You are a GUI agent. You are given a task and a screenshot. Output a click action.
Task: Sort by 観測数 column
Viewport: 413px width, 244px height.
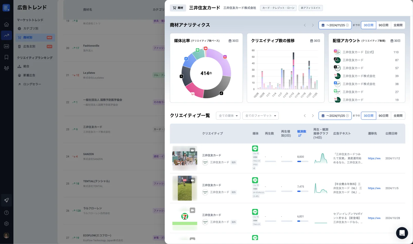click(301, 133)
